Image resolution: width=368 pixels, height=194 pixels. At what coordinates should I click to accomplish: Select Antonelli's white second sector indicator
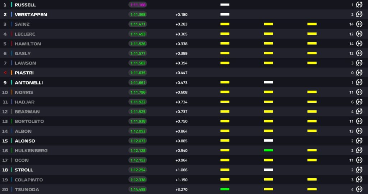[268, 82]
